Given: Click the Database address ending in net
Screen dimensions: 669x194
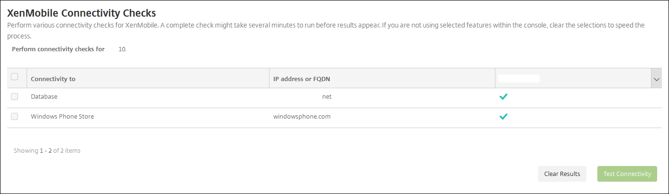Looking at the screenshot, I should [x=326, y=96].
